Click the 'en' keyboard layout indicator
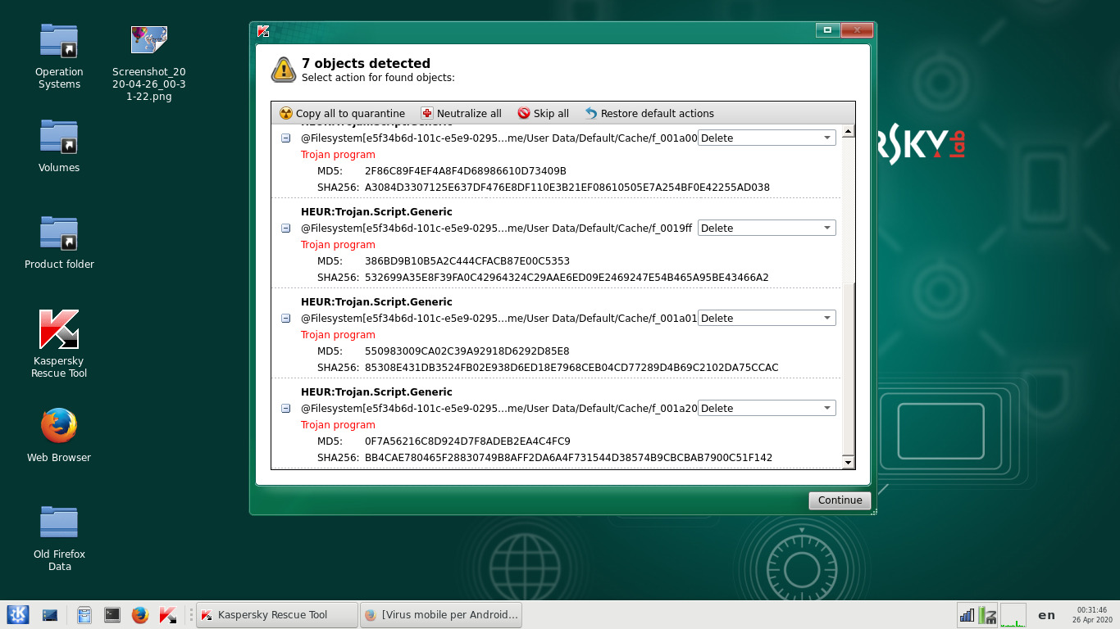Screen dimensions: 1120x629 (x=1046, y=615)
